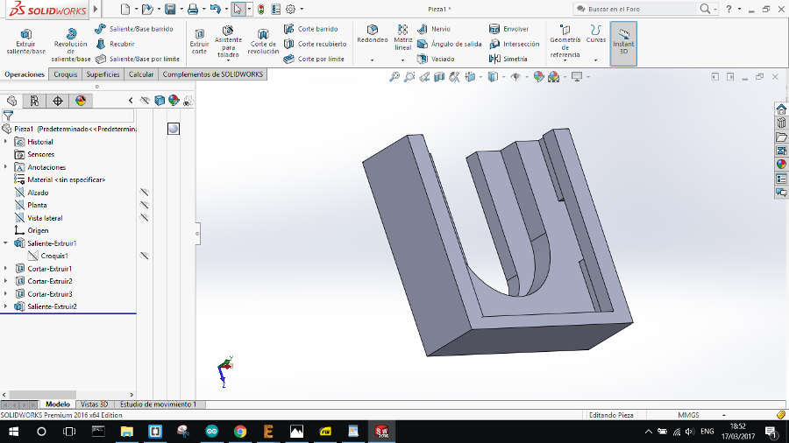Switch to the Croquis ribbon tab
This screenshot has width=789, height=443.
point(66,74)
